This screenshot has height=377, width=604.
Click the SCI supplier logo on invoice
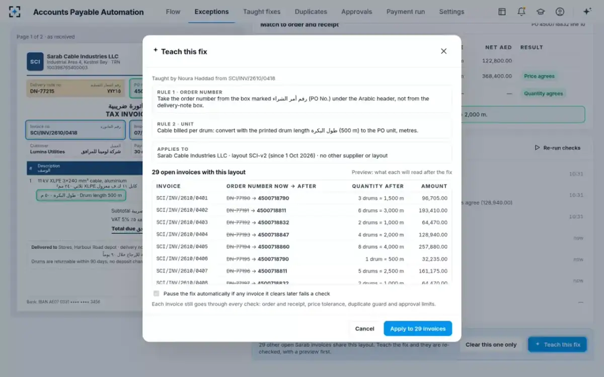point(35,61)
